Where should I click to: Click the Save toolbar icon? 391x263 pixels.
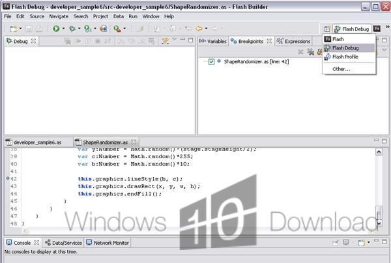click(x=29, y=29)
